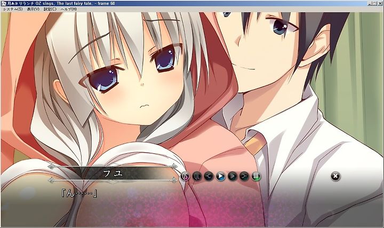Click the QS quick save button
Screen dimensions: 384x228
(x=185, y=176)
